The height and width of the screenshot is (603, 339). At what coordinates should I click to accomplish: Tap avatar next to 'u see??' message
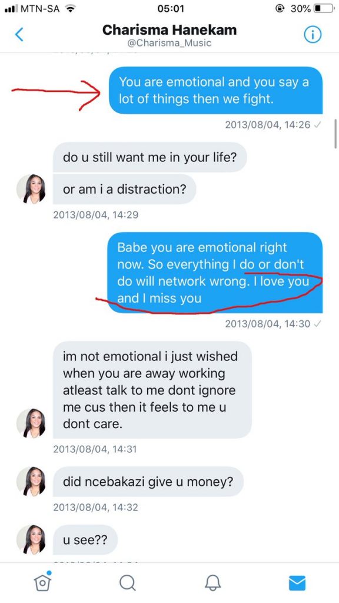pos(31,539)
